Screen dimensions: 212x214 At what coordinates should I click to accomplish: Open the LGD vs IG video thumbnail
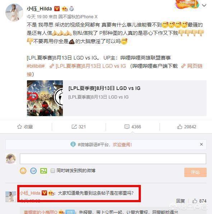pyautogui.click(x=45, y=98)
